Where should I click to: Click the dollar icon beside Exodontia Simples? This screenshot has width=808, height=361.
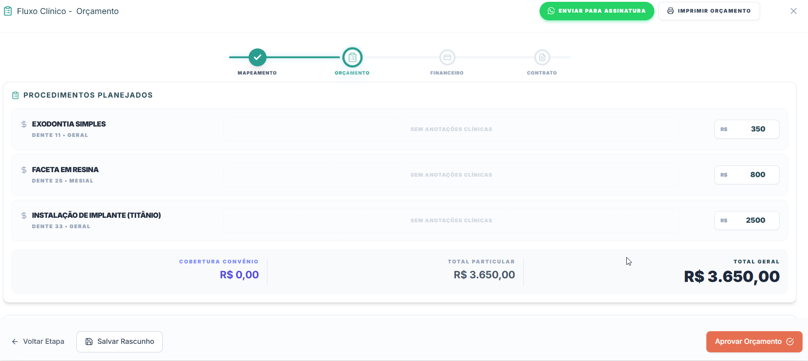[24, 124]
